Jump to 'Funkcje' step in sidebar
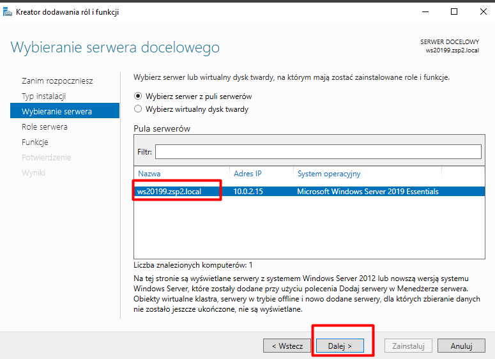The image size is (495, 359). point(35,142)
